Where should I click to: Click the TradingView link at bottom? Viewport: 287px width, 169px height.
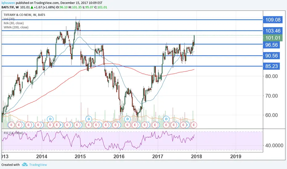38,165
